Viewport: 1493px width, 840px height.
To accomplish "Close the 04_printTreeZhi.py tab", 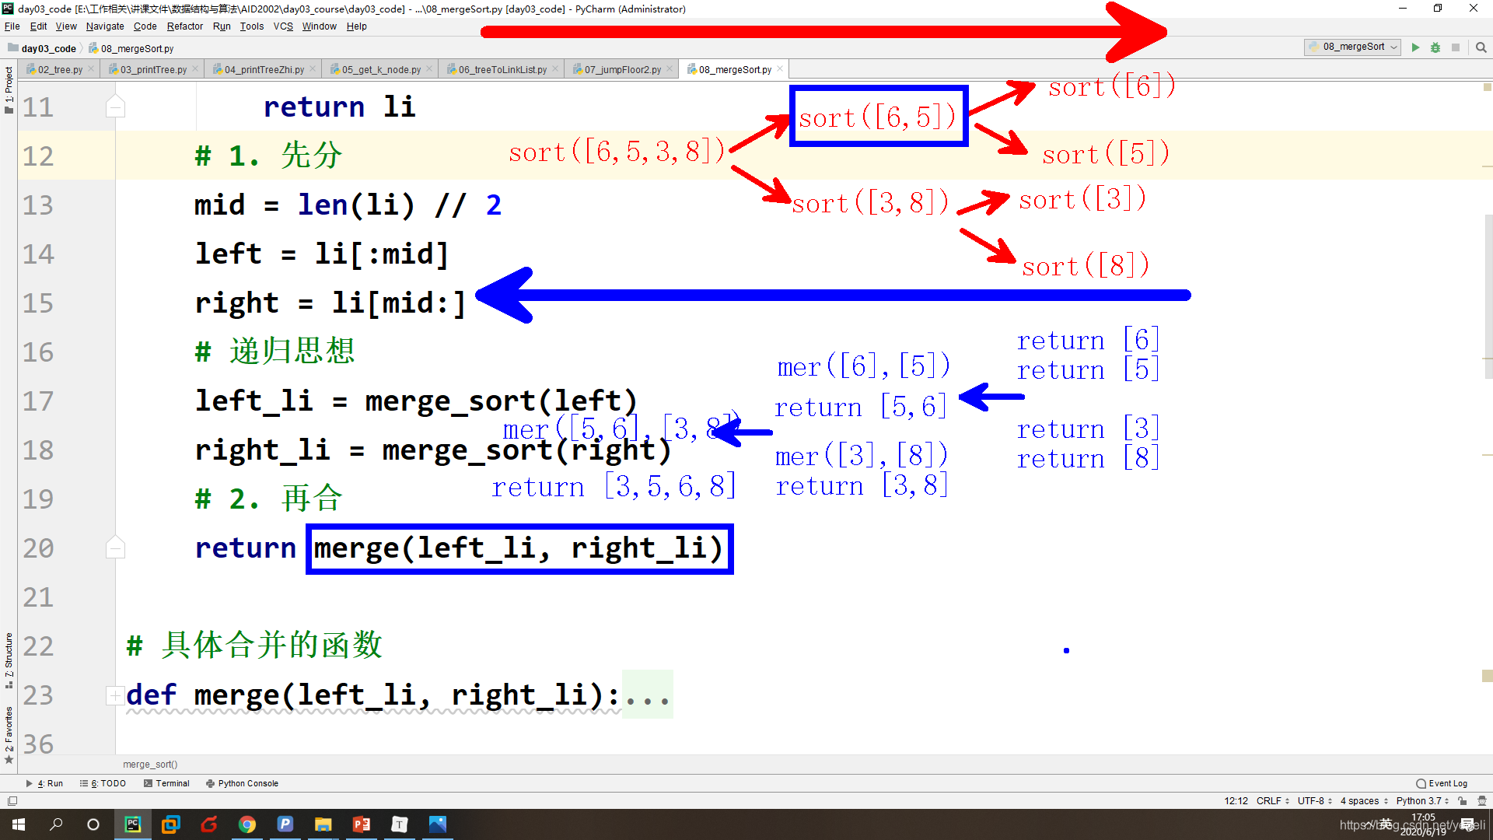I will click(x=313, y=69).
